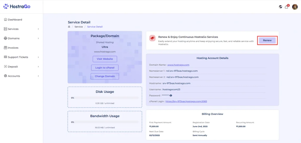Image resolution: width=301 pixels, height=143 pixels.
Task: Click the Ultra package name
Action: point(105,47)
